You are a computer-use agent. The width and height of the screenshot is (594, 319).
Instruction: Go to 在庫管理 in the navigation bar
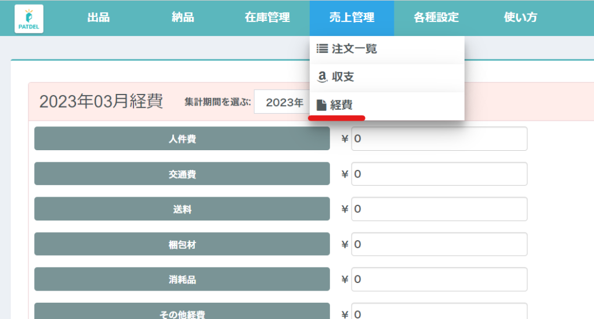[267, 17]
